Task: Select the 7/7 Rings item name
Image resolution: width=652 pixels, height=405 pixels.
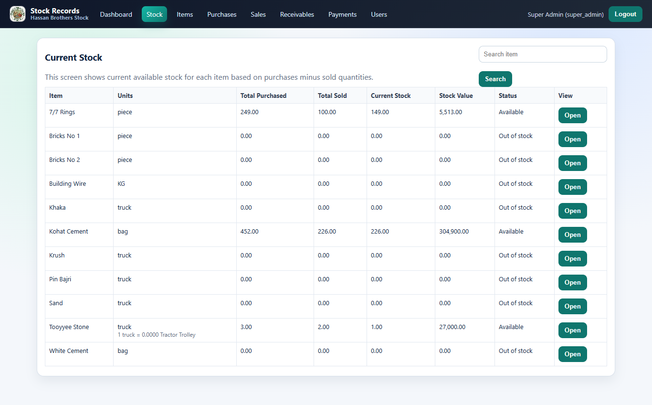Action: (62, 112)
